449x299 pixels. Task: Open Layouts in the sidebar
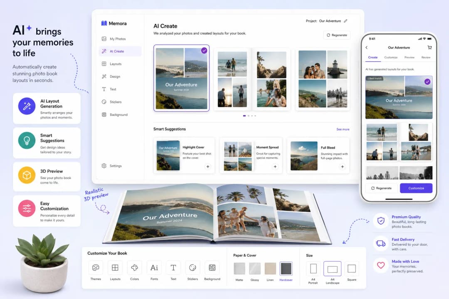pos(111,64)
